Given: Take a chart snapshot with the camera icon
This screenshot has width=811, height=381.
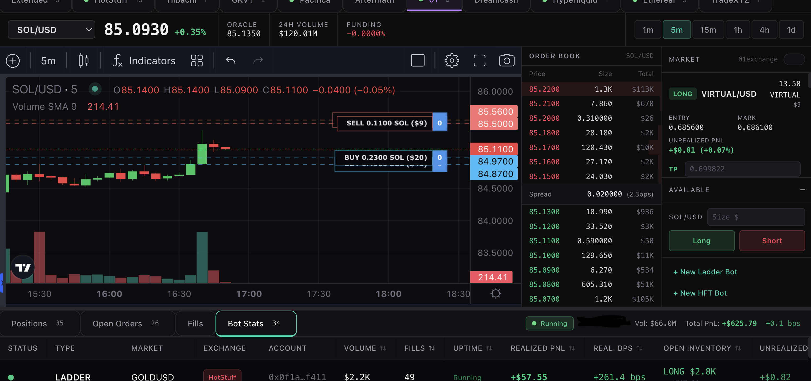Looking at the screenshot, I should (x=507, y=60).
